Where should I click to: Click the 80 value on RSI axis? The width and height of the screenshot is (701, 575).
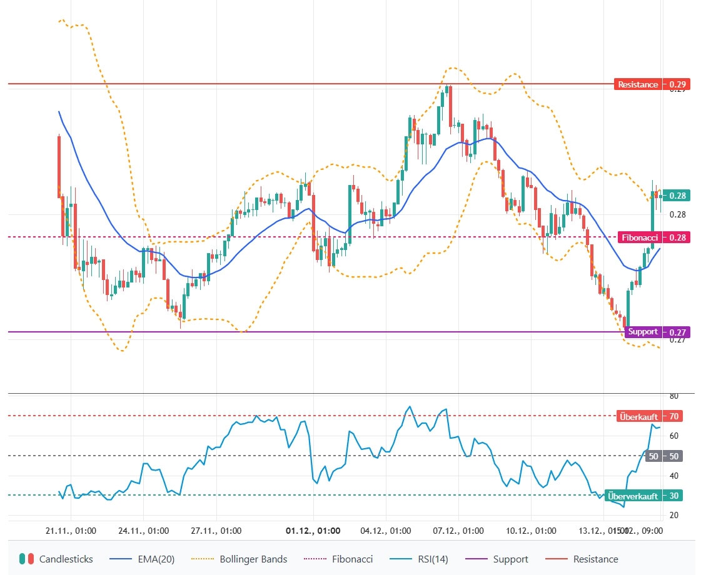coord(673,396)
